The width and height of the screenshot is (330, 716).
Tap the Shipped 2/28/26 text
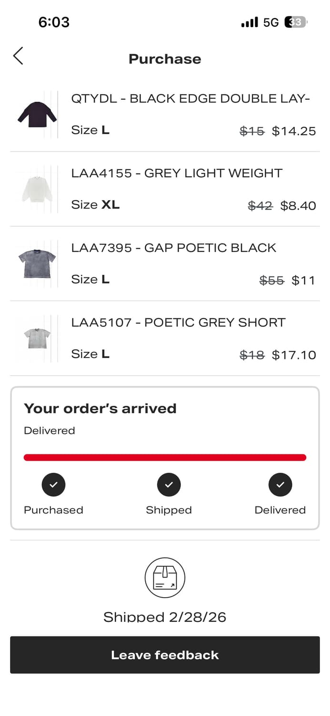(x=165, y=617)
